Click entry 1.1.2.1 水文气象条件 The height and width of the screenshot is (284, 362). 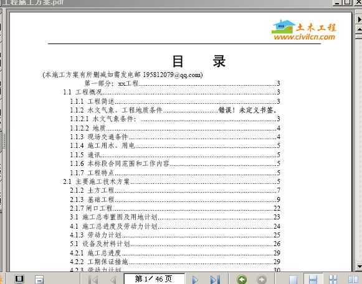click(x=175, y=119)
